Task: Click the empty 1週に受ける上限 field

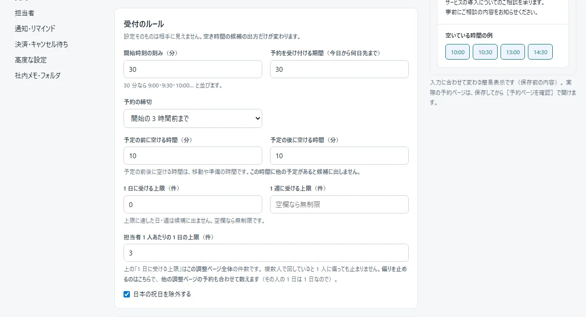Action: click(x=339, y=204)
